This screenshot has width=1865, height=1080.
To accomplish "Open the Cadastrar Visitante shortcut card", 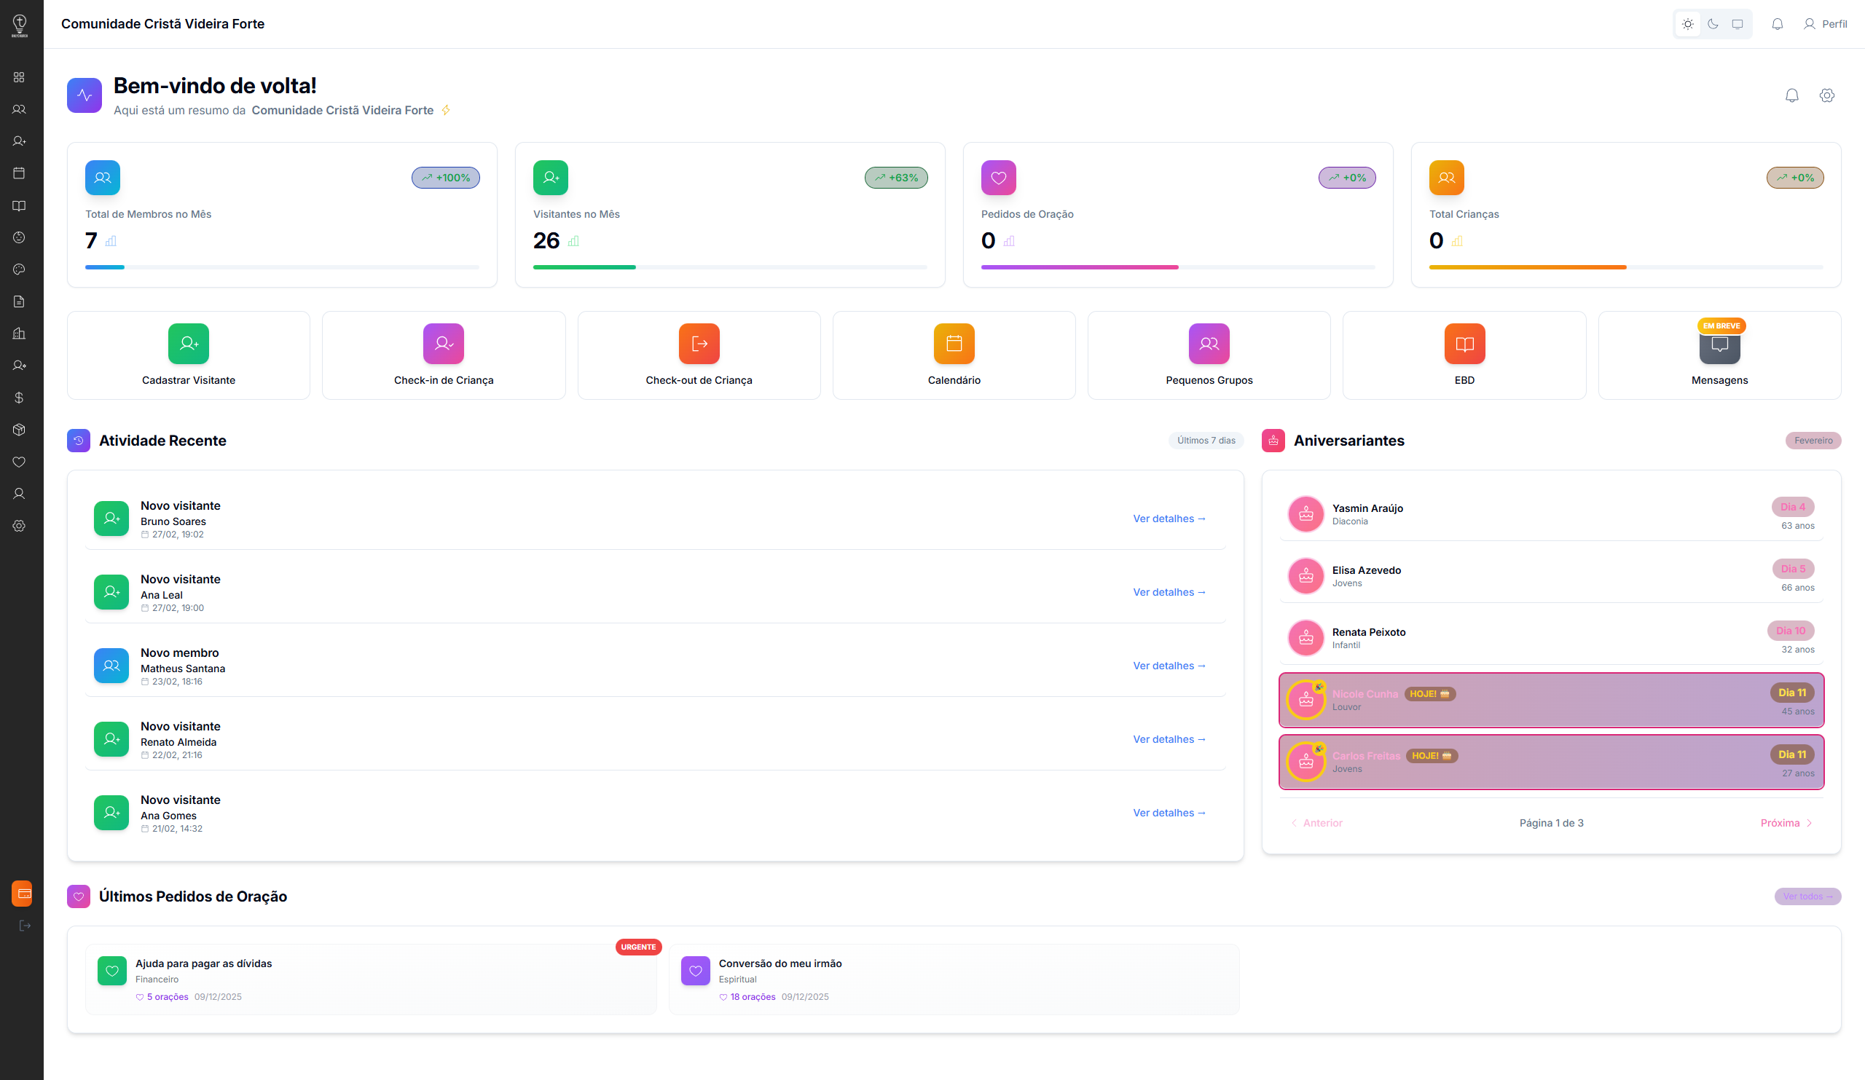I will click(x=189, y=355).
